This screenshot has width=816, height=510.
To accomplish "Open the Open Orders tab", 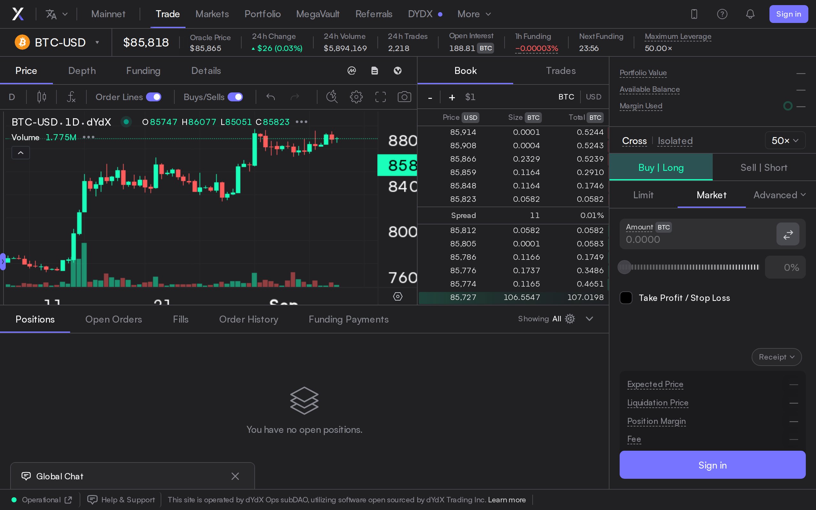I will tap(113, 319).
